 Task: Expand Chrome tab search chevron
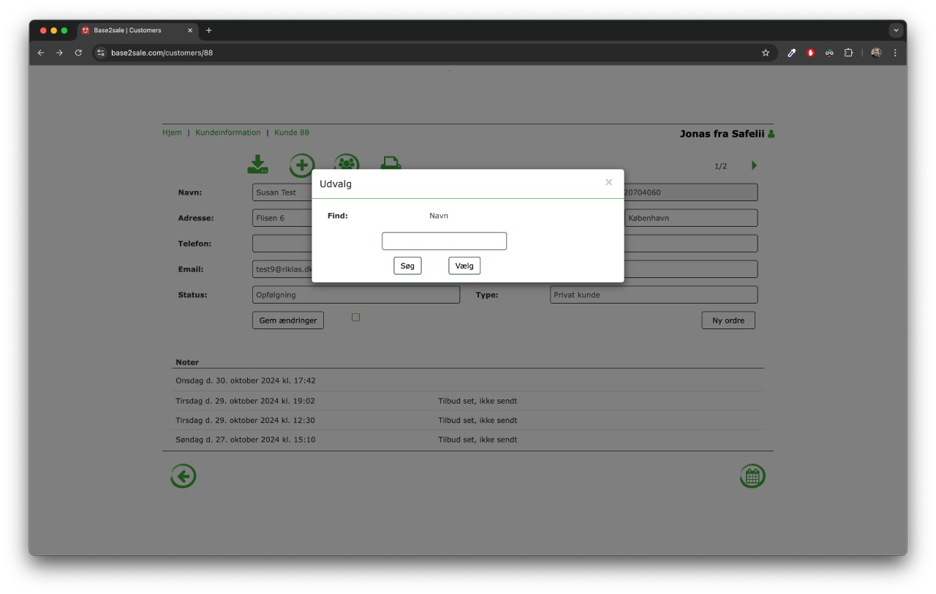point(896,31)
